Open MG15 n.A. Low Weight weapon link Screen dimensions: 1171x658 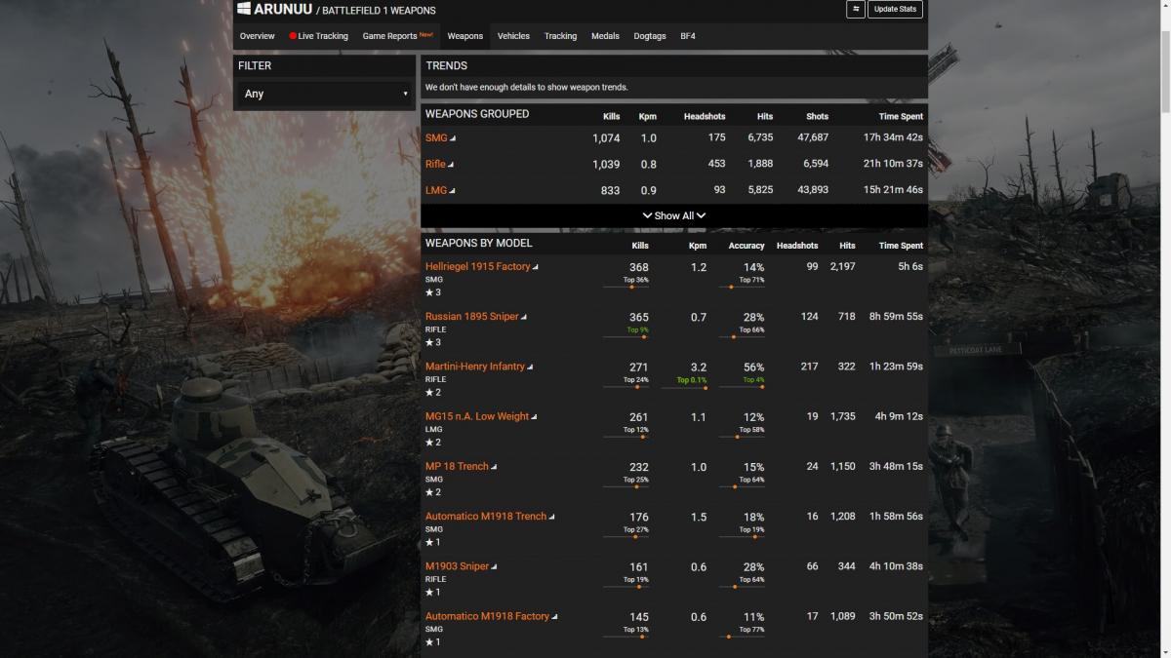pyautogui.click(x=477, y=416)
